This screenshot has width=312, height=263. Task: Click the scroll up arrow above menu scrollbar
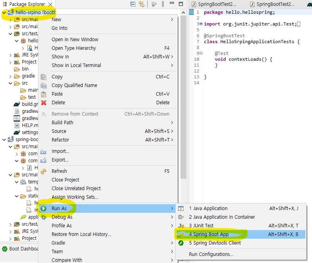tap(184, 13)
